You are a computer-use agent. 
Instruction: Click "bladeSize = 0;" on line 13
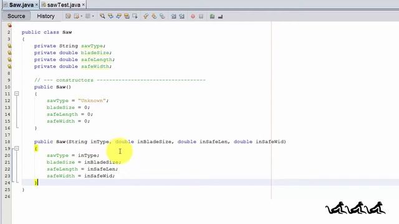[68, 108]
